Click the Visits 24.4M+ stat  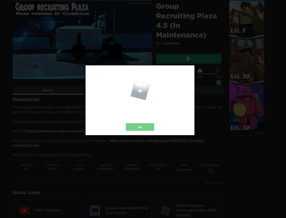tap(78, 167)
